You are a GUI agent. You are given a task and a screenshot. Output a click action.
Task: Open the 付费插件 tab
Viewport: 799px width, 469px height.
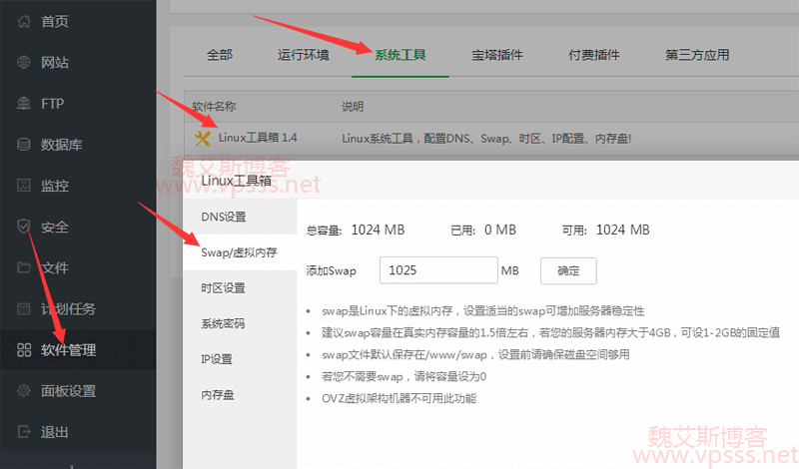point(594,55)
